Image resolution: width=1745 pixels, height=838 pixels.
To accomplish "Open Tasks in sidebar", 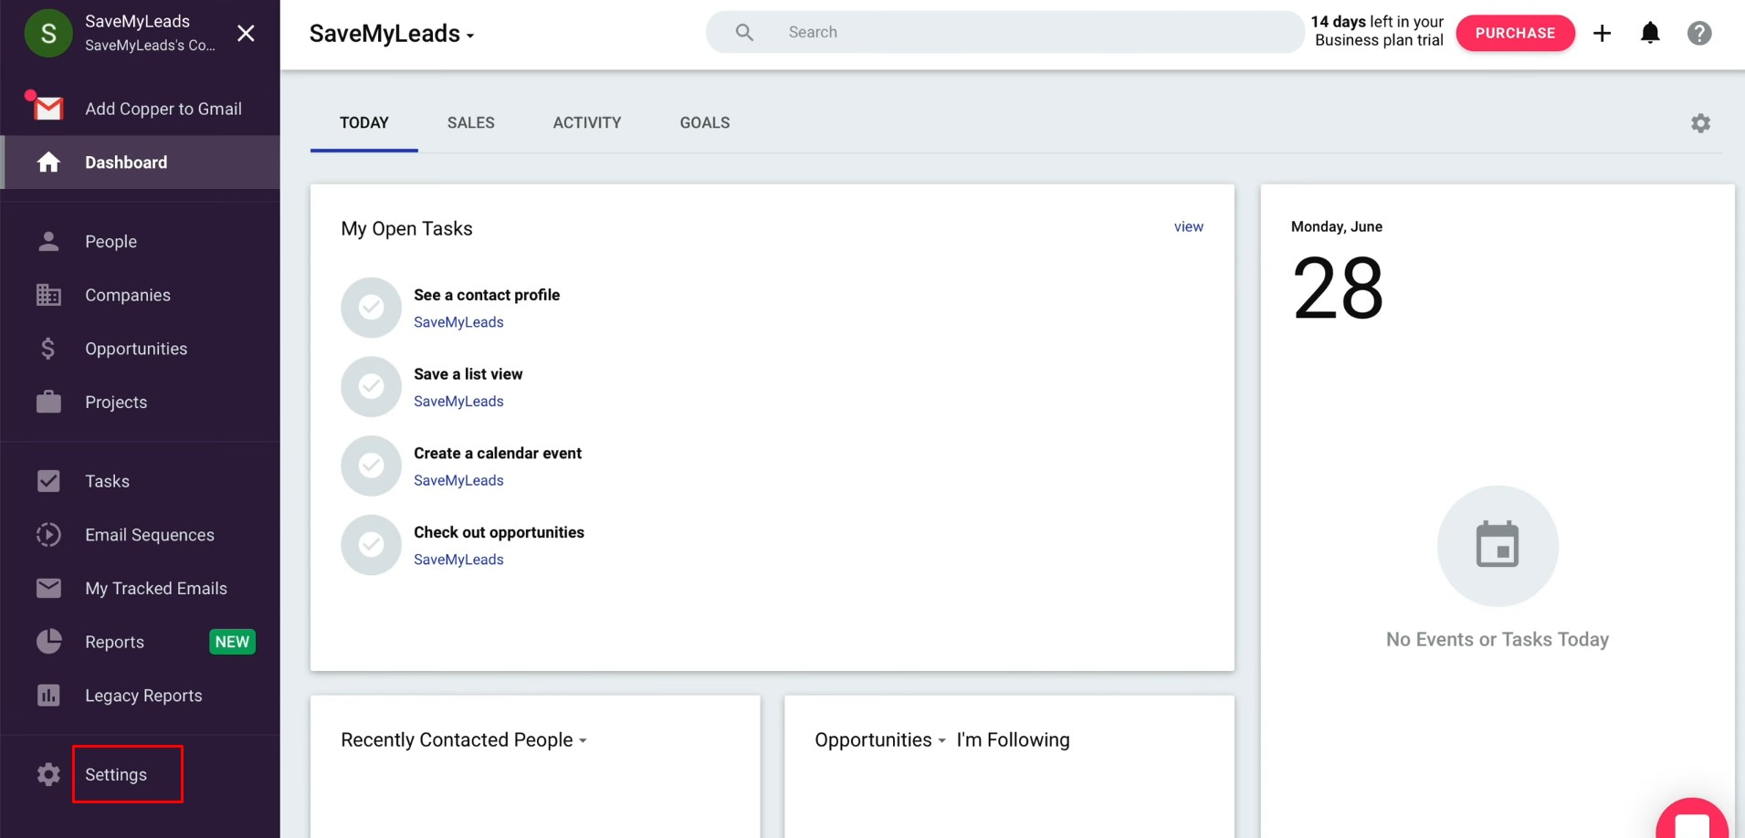I will [107, 481].
